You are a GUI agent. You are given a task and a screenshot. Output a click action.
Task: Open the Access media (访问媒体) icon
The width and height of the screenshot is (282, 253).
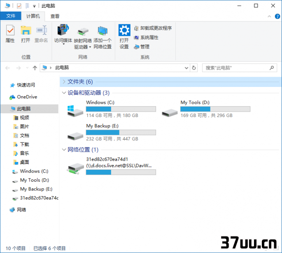tap(63, 30)
